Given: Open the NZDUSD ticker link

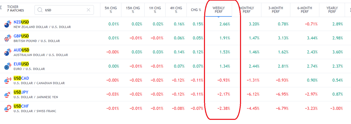Looking at the screenshot, I should (21, 22).
